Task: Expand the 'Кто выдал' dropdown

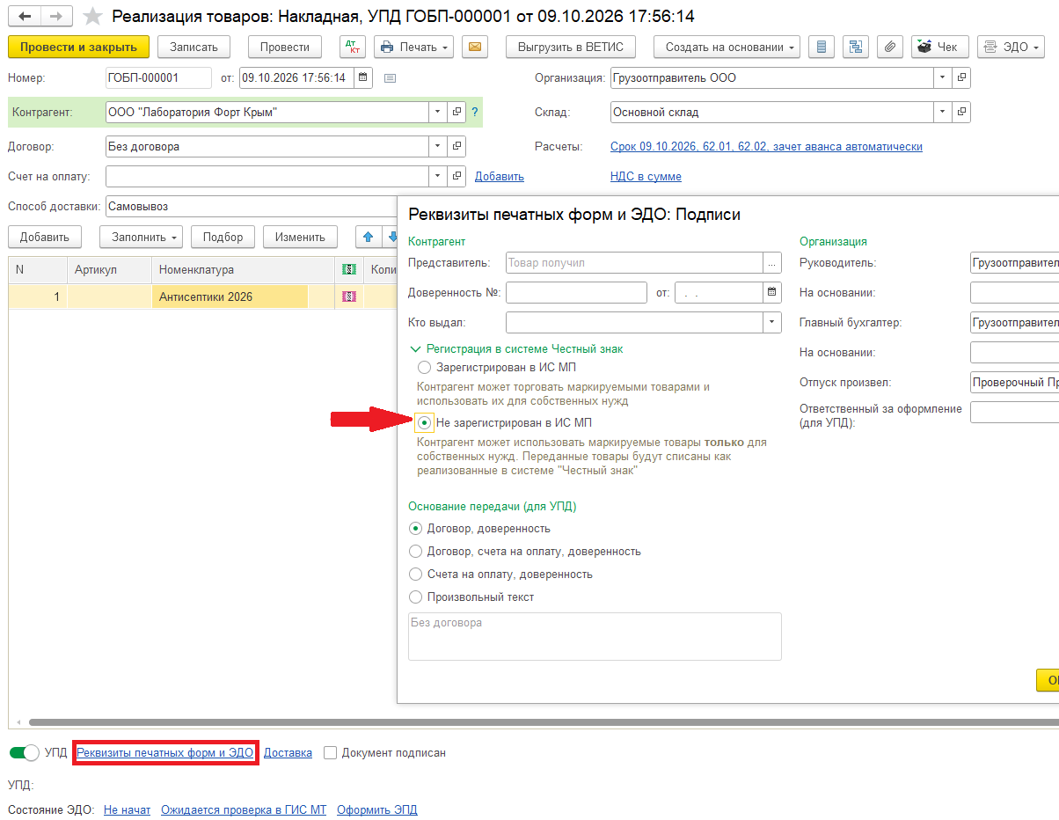Action: [772, 323]
